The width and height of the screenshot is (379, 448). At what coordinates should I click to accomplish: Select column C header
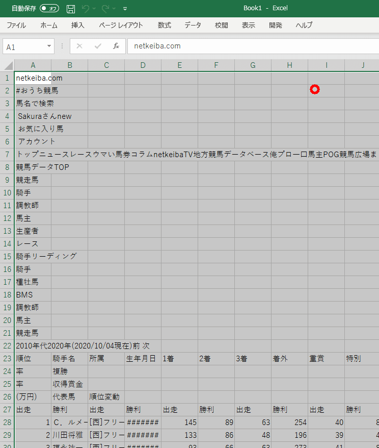click(x=106, y=65)
